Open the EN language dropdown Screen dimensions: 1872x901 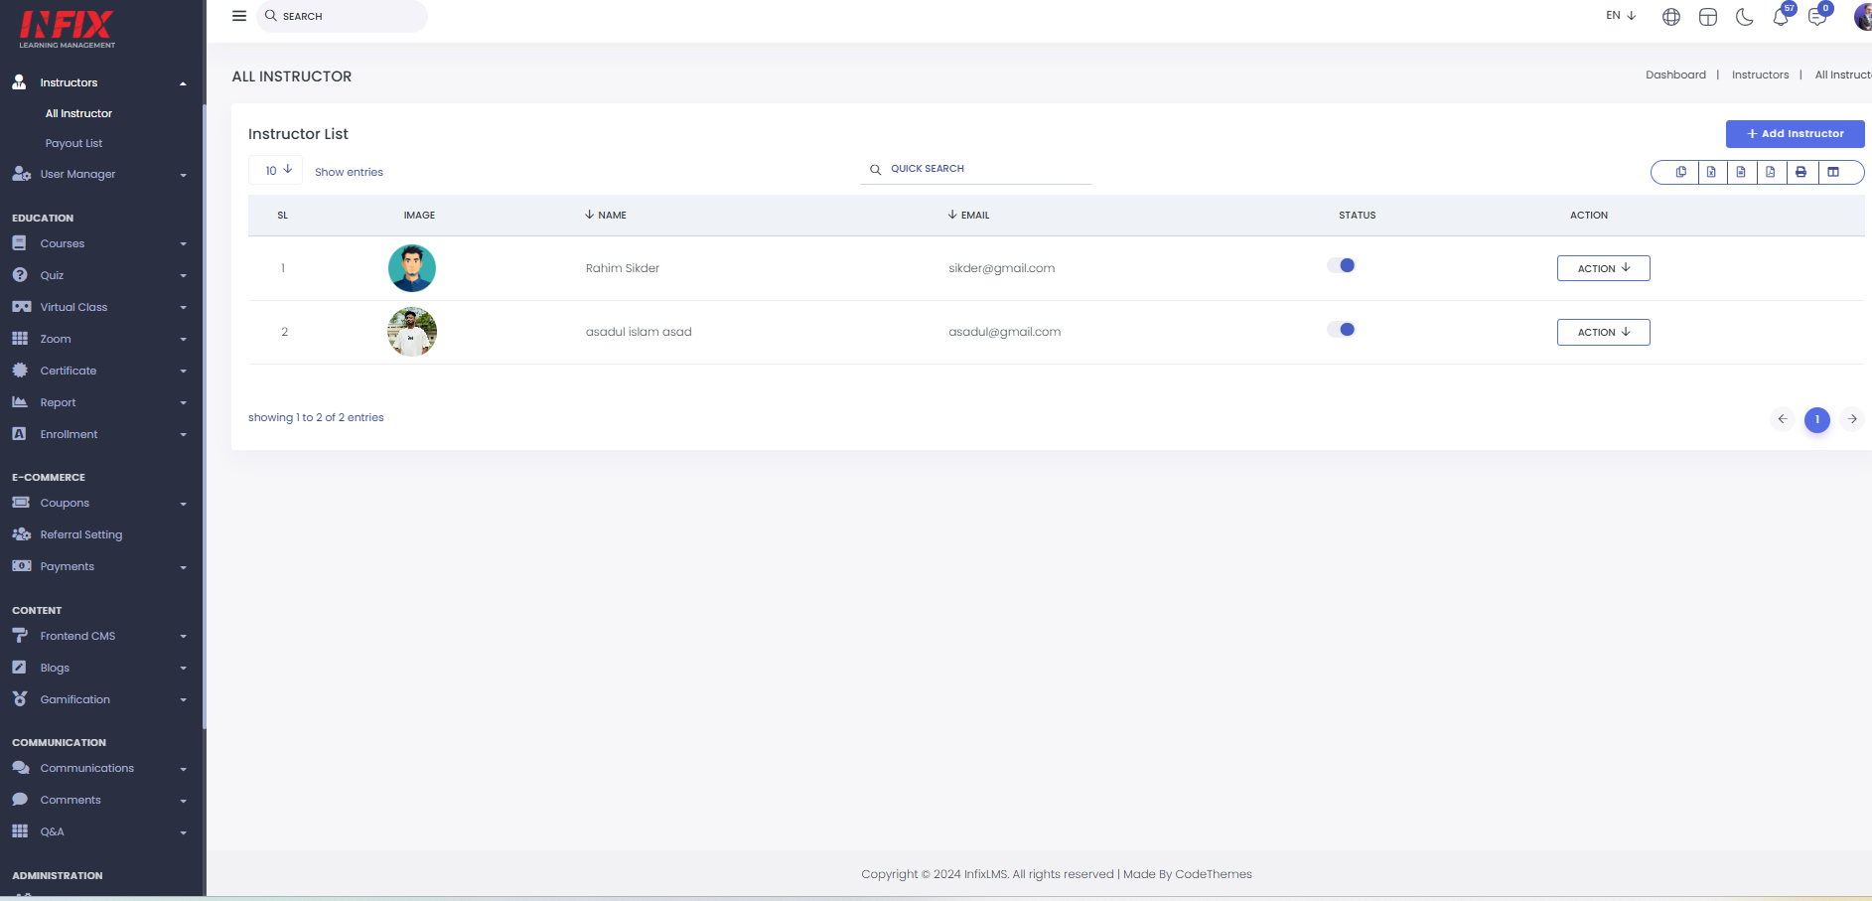tap(1621, 16)
